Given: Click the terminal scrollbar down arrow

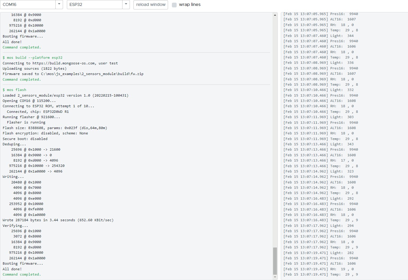Looking at the screenshot, I should [x=275, y=277].
